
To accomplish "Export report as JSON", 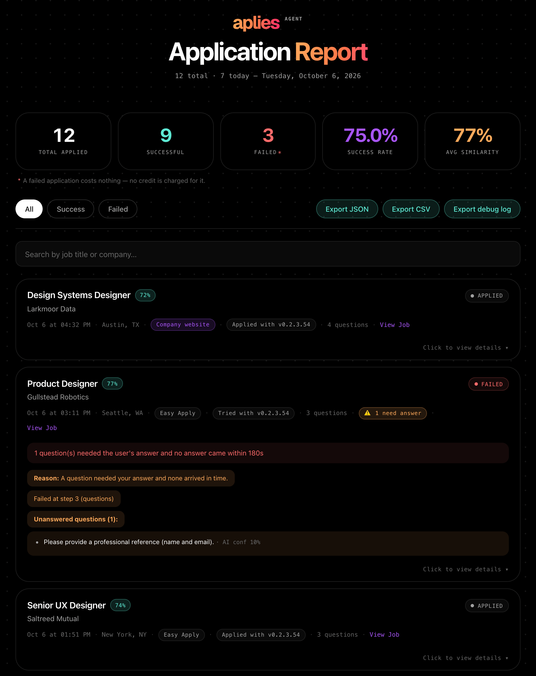I will pos(347,209).
